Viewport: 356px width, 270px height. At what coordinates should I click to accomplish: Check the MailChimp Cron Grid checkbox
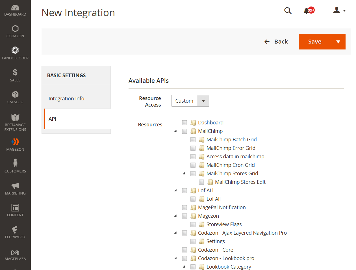(x=193, y=165)
